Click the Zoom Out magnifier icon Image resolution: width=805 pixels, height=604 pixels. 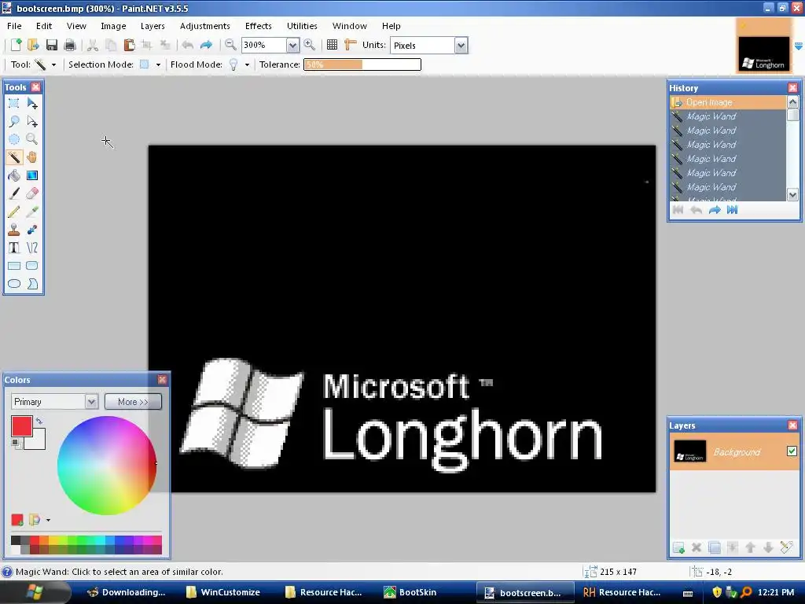coord(230,45)
